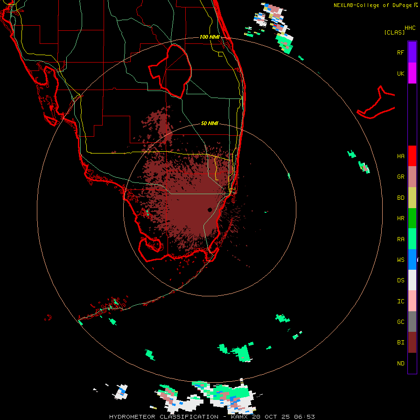Click the GC legend label text
The image size is (420, 420).
click(400, 322)
